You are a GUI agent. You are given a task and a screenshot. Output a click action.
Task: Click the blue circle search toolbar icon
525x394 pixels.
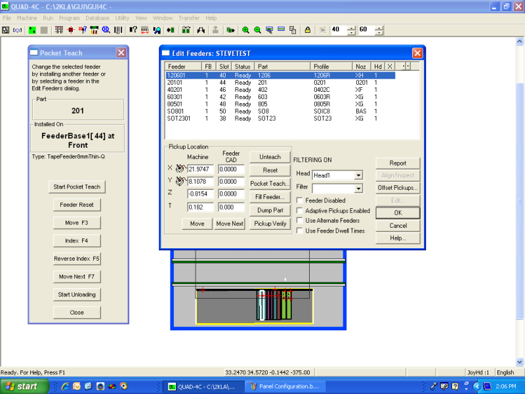[106, 30]
